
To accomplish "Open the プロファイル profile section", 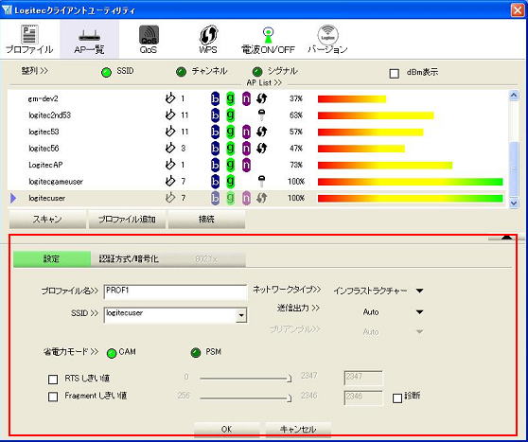I will click(29, 39).
